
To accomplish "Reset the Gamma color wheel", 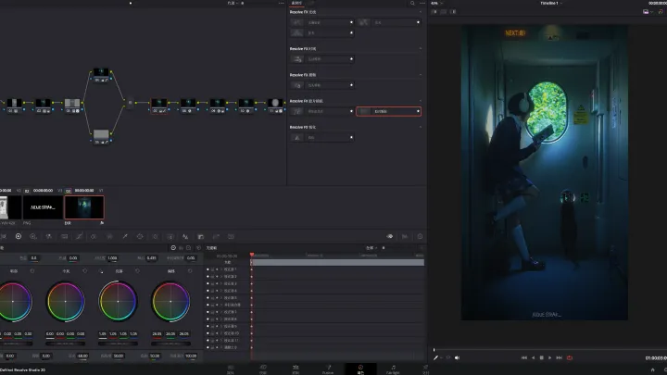I will click(x=84, y=270).
